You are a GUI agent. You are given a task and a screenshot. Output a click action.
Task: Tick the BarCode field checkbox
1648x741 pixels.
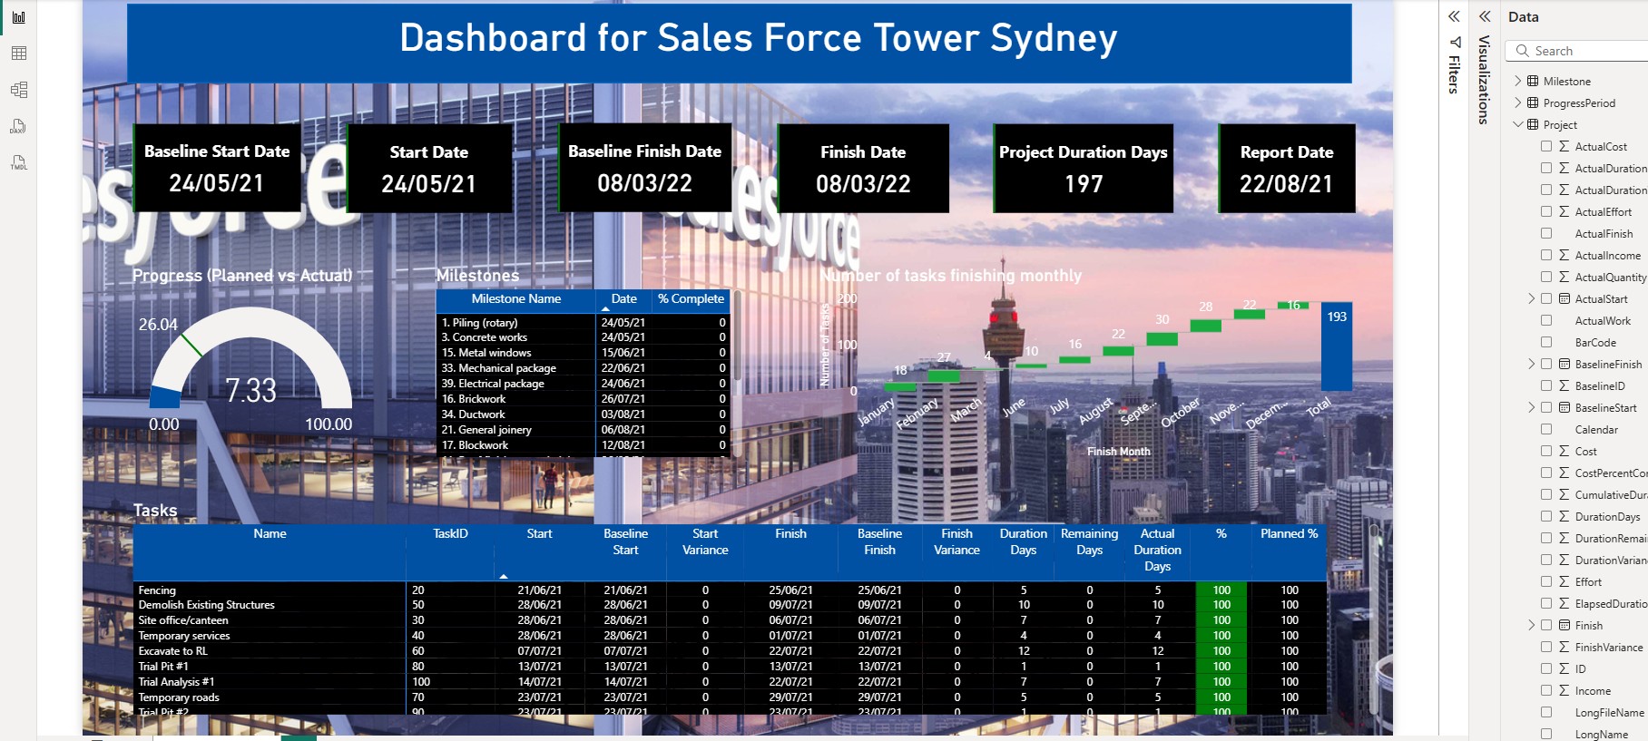pyautogui.click(x=1546, y=342)
